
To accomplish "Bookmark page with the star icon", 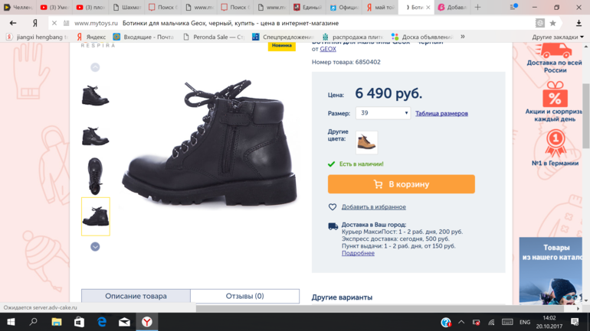I will coord(552,23).
